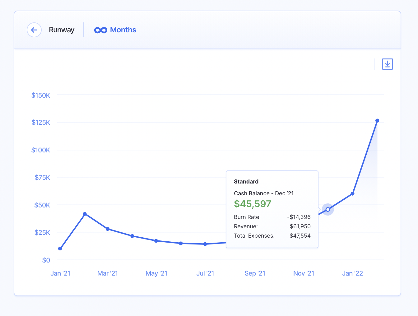The height and width of the screenshot is (316, 418).
Task: Click the download chart icon
Action: [387, 64]
